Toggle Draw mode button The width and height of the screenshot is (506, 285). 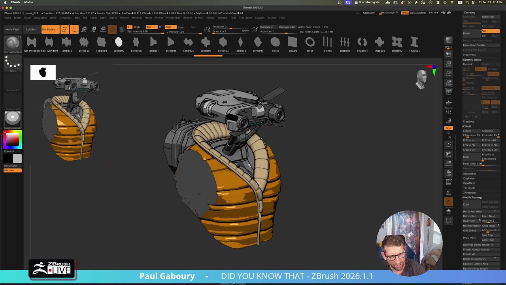(x=74, y=29)
